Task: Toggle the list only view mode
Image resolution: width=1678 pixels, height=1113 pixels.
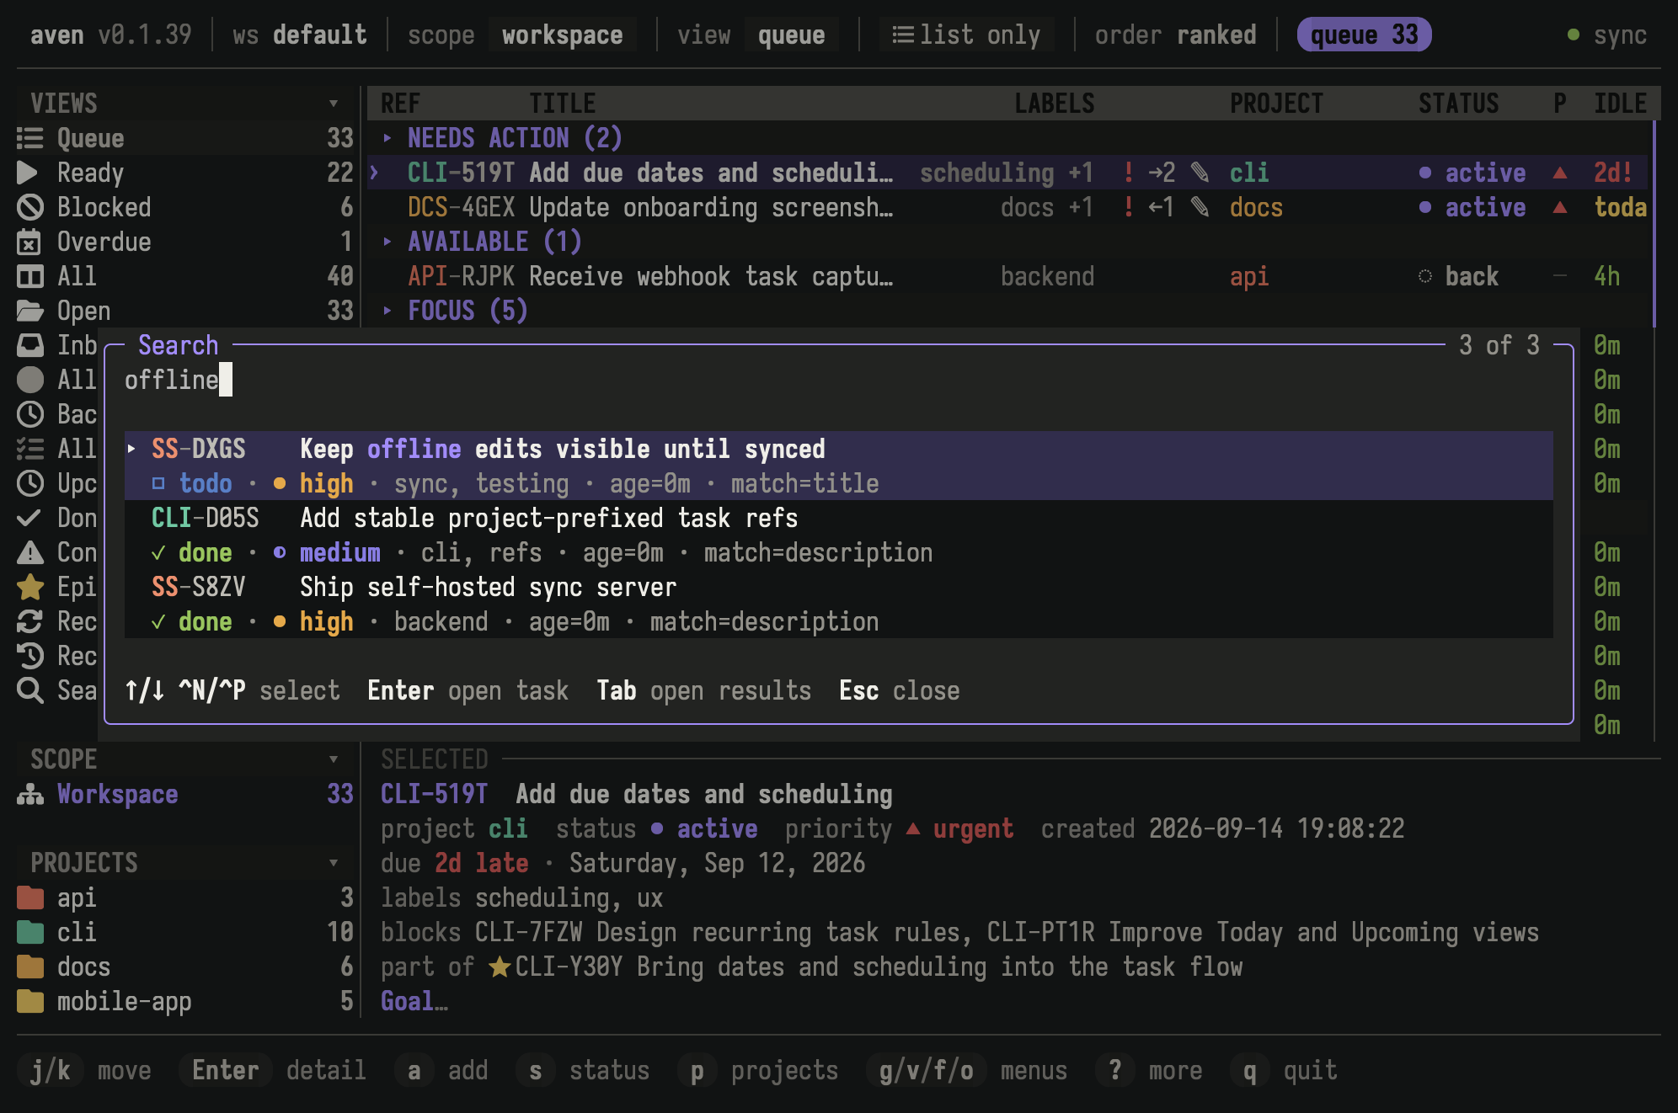Action: pyautogui.click(x=966, y=35)
